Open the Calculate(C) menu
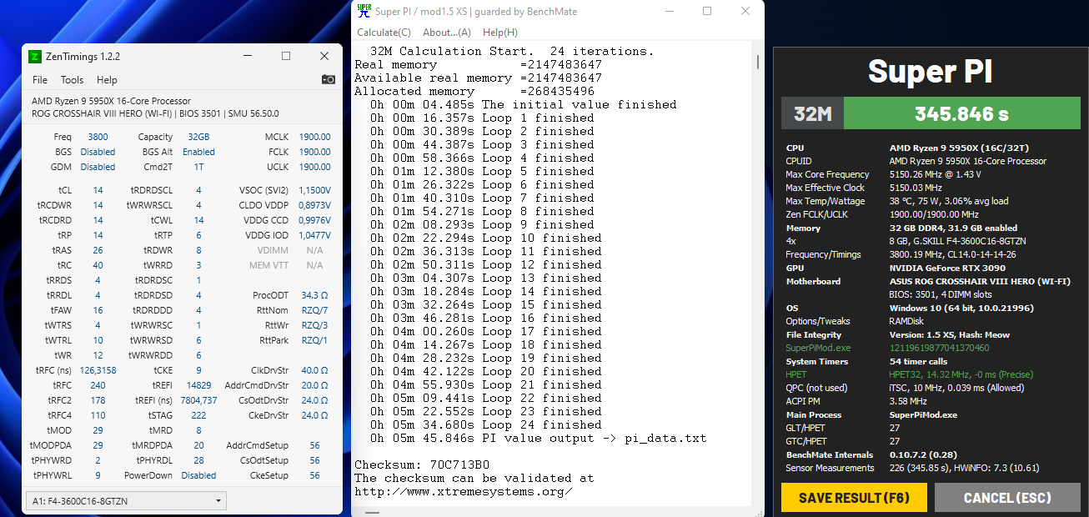 tap(384, 33)
